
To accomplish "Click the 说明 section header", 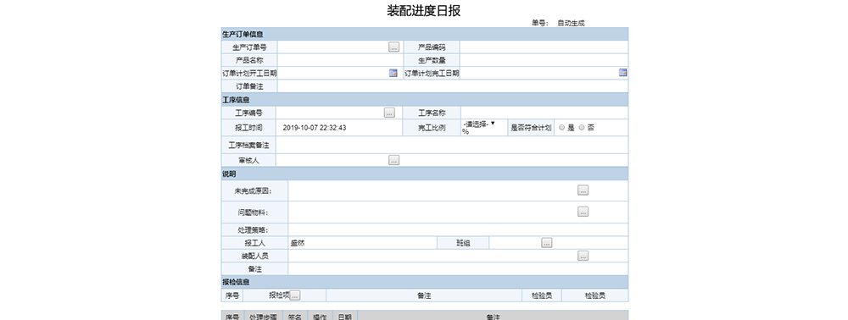I will (425, 174).
